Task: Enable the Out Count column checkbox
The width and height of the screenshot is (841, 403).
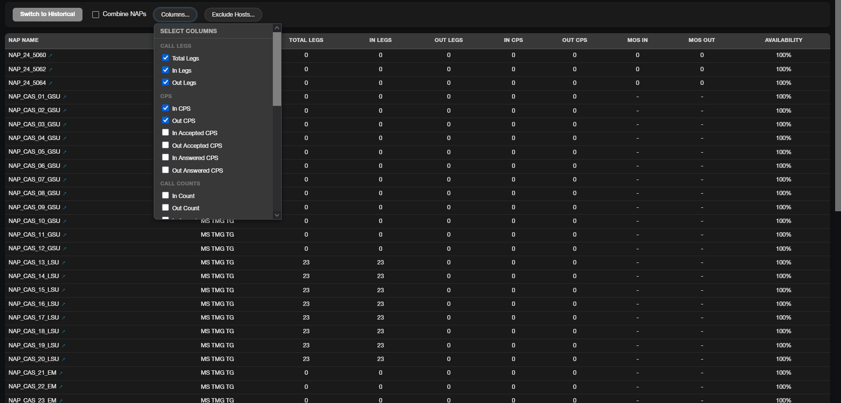Action: pyautogui.click(x=165, y=207)
